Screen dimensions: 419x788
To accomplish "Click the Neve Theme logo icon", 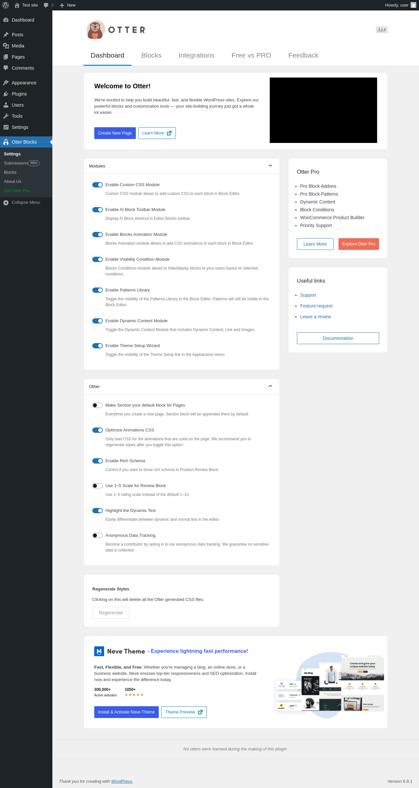I will tap(99, 651).
